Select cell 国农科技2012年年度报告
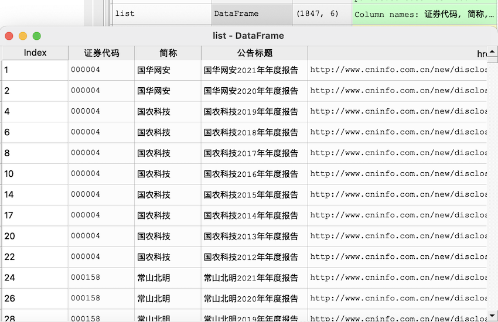 pyautogui.click(x=254, y=257)
